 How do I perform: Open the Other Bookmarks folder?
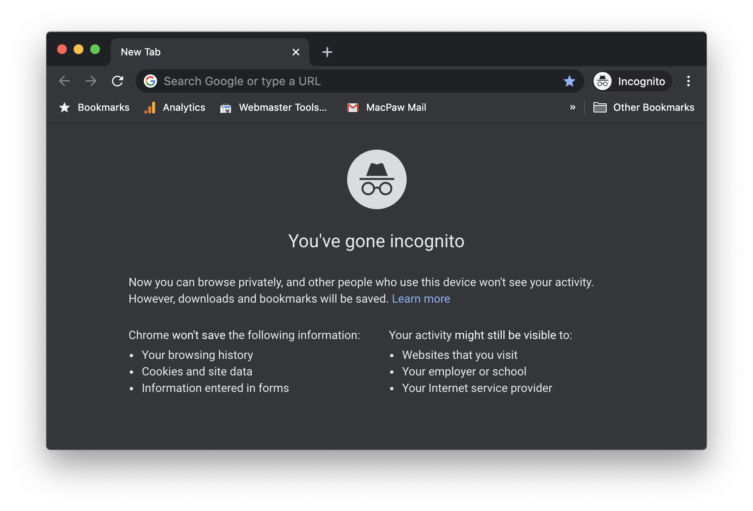[644, 107]
